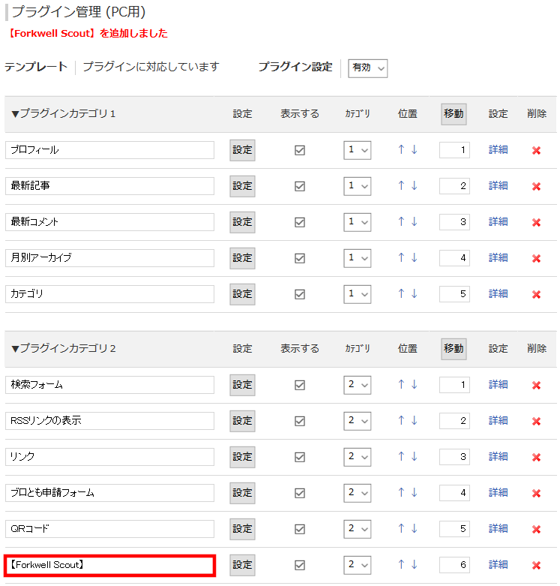This screenshot has width=560, height=586.
Task: Remove the Forkwell Scout plugin via red X
Action: pos(536,565)
